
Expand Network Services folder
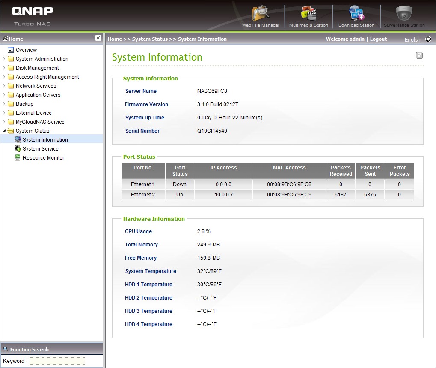click(x=4, y=86)
